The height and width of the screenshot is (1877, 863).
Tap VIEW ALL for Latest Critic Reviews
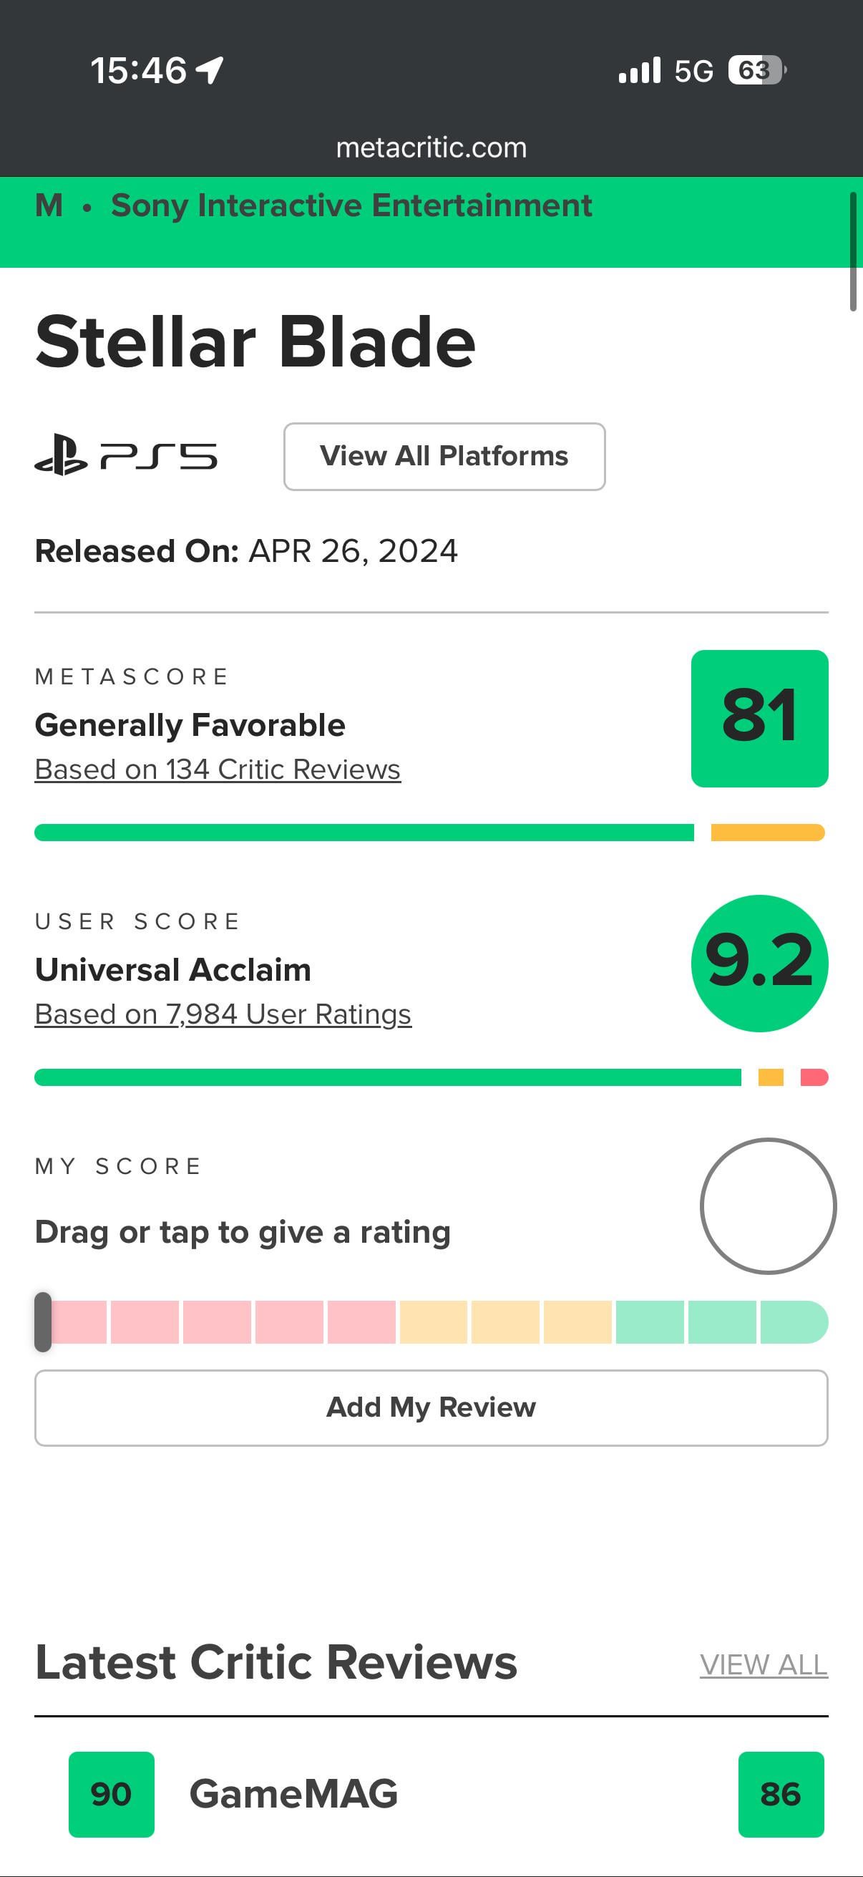[x=764, y=1664]
